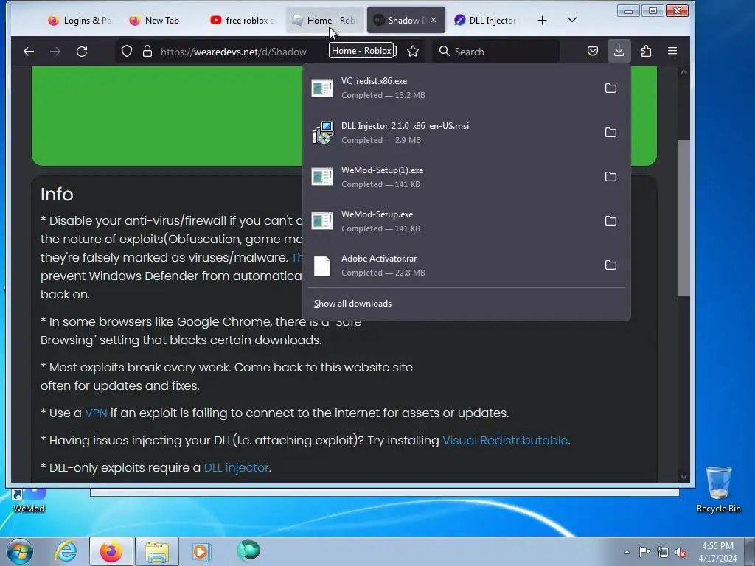Click the DLL Injector installer icon
Screen dimensions: 755x566
323,133
